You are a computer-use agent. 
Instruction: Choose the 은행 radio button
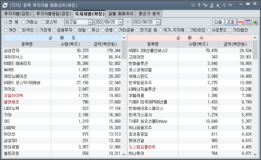[x=103, y=30]
